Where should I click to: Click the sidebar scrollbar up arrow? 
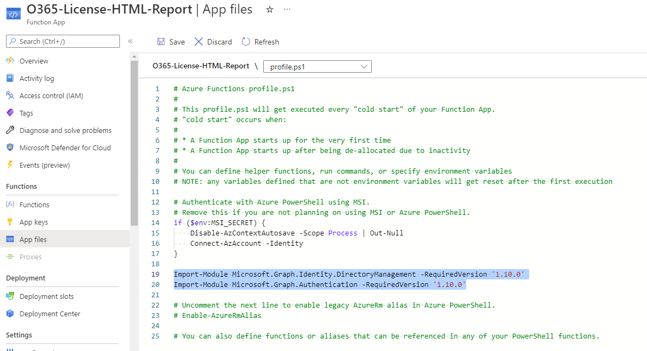(x=134, y=56)
